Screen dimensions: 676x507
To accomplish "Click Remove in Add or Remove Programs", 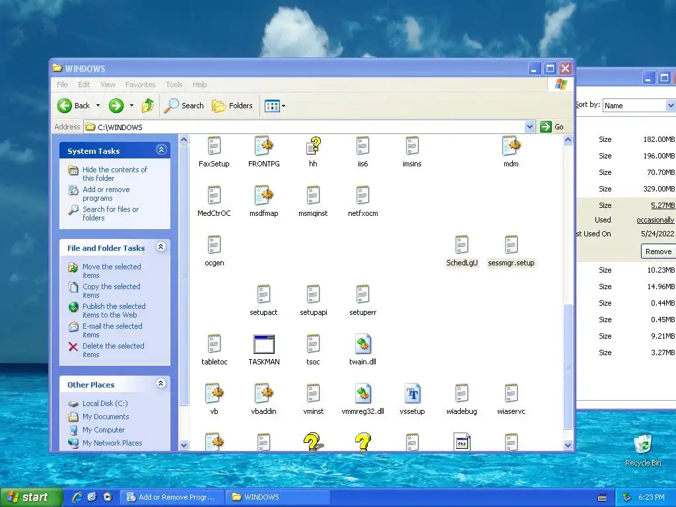I will click(x=658, y=252).
